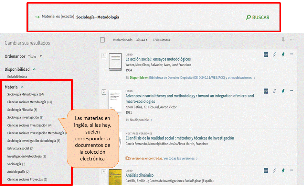The height and width of the screenshot is (188, 307).
Task: Click the permalink icon for Análisis dinámico
Action: click(x=274, y=170)
